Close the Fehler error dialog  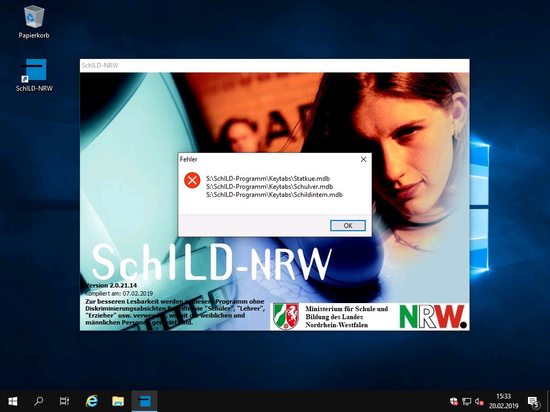364,159
